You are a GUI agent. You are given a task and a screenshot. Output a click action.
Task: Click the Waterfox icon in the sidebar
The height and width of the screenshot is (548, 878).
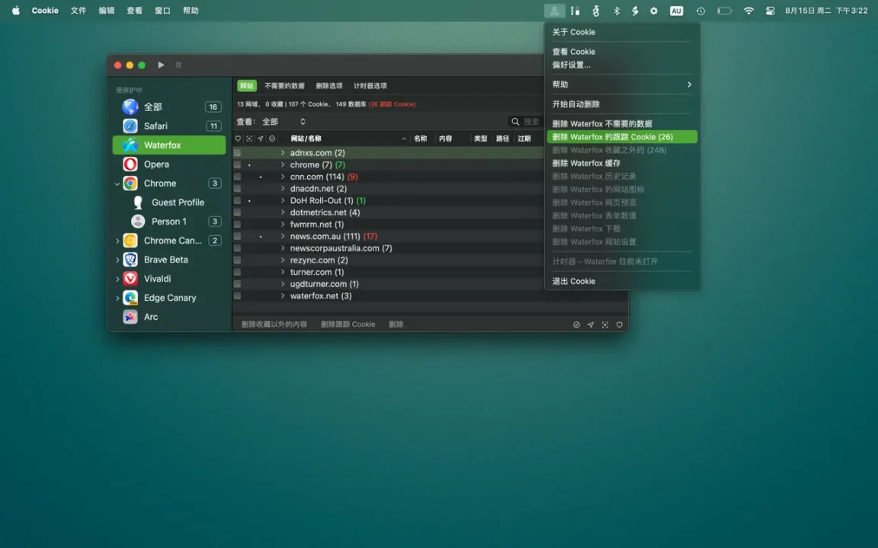tap(130, 145)
